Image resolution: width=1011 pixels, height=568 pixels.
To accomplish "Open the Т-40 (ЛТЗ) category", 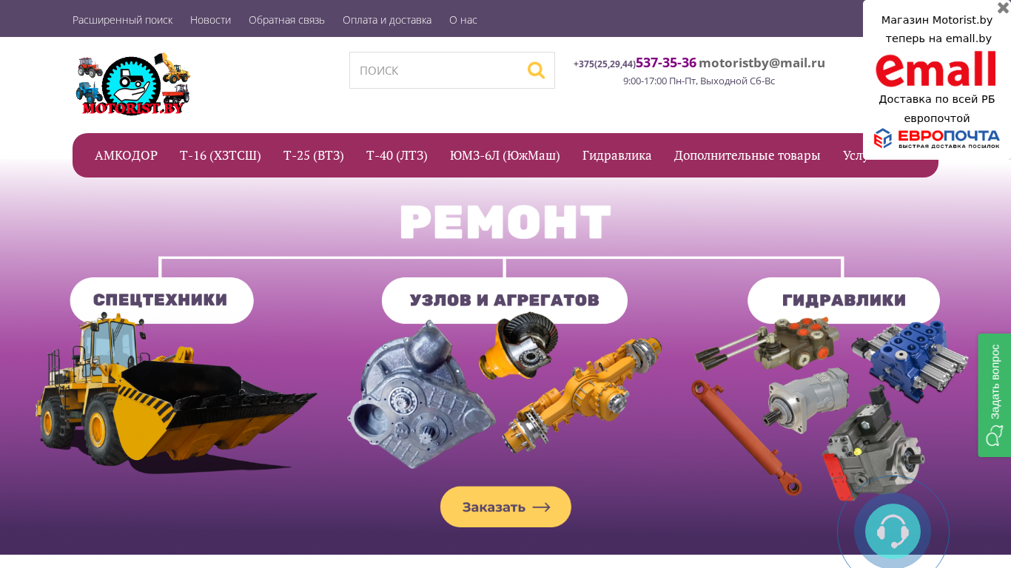I will pyautogui.click(x=397, y=155).
